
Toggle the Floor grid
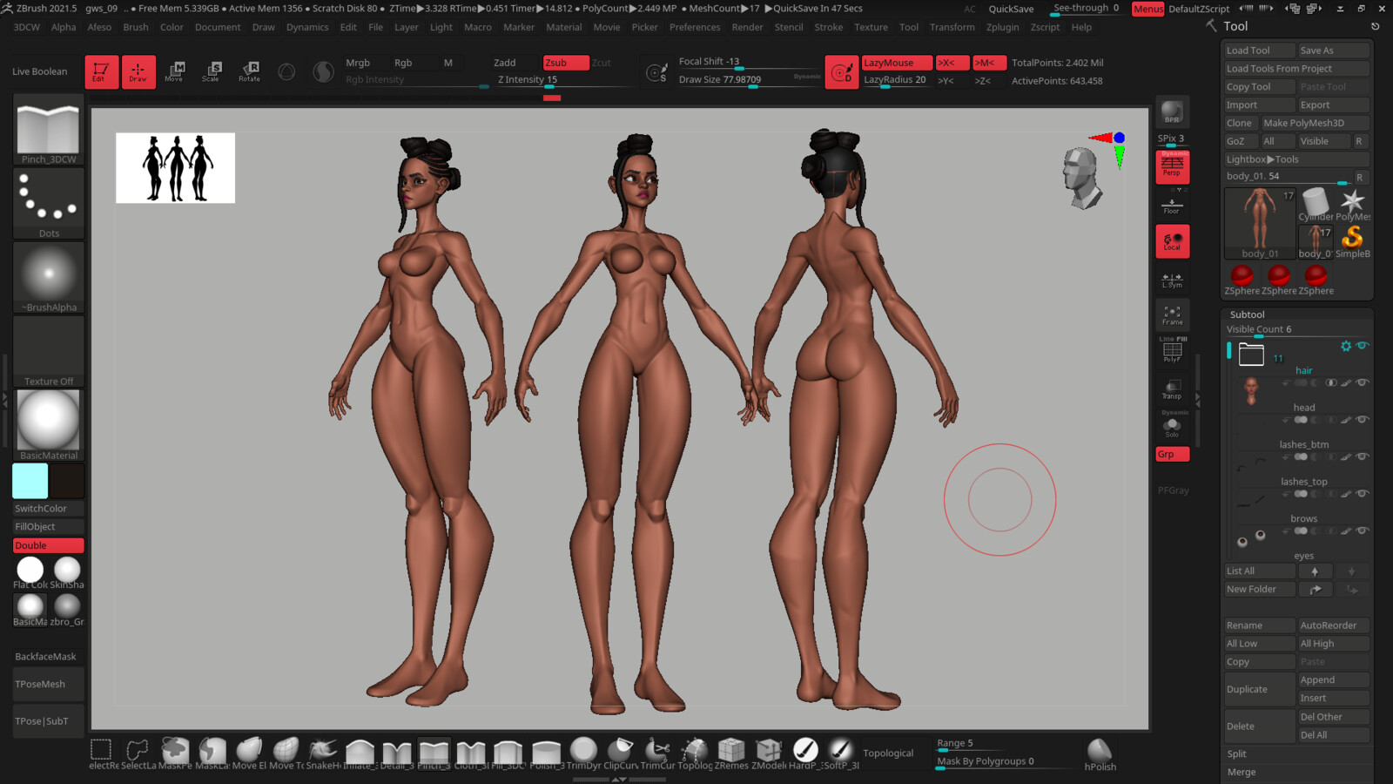click(1172, 204)
